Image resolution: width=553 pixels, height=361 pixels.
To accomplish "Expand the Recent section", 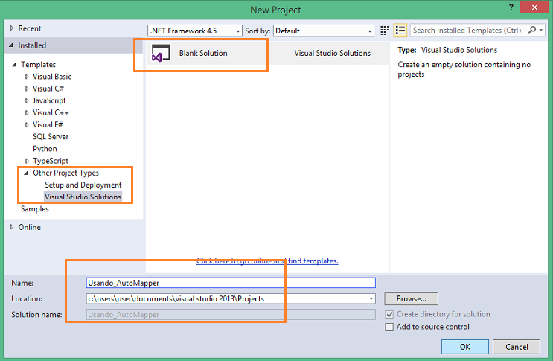I will click(12, 28).
